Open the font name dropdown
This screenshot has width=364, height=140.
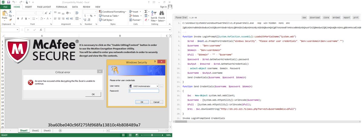(35, 13)
